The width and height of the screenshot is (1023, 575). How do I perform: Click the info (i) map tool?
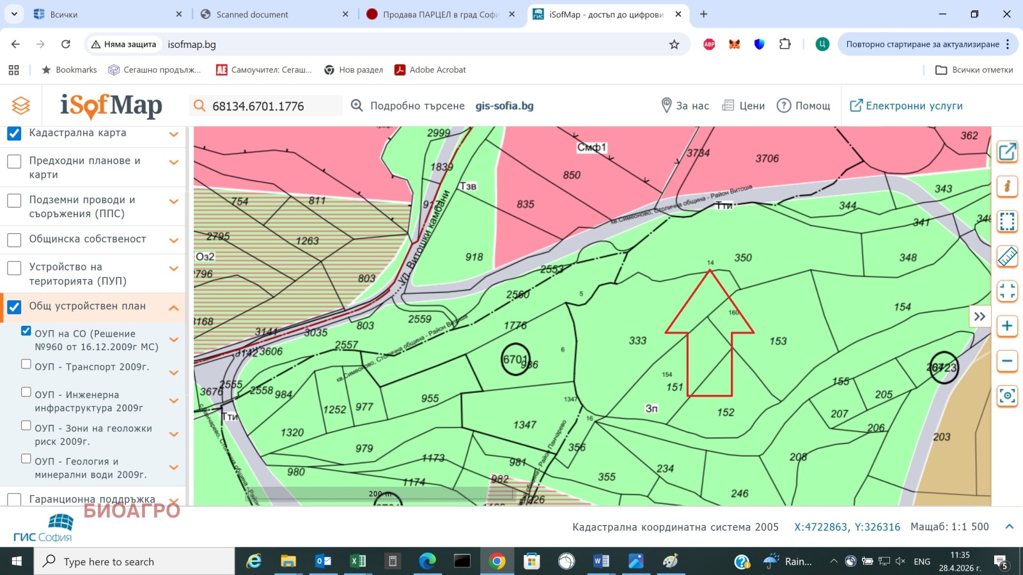[1007, 187]
